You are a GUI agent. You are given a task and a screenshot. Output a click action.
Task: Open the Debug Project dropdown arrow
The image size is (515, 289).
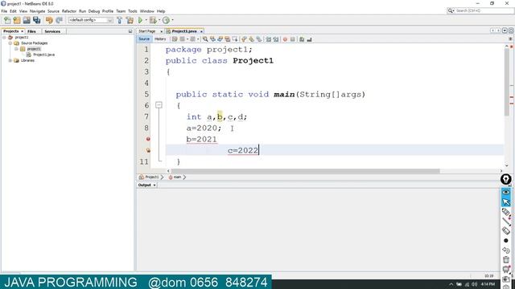tap(159, 20)
